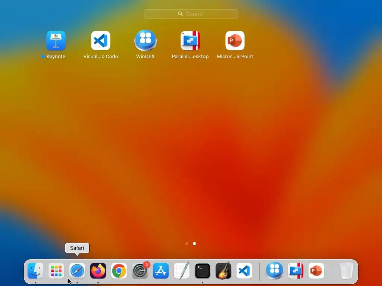Open Parallels Desktop in the Dock

pos(295,271)
